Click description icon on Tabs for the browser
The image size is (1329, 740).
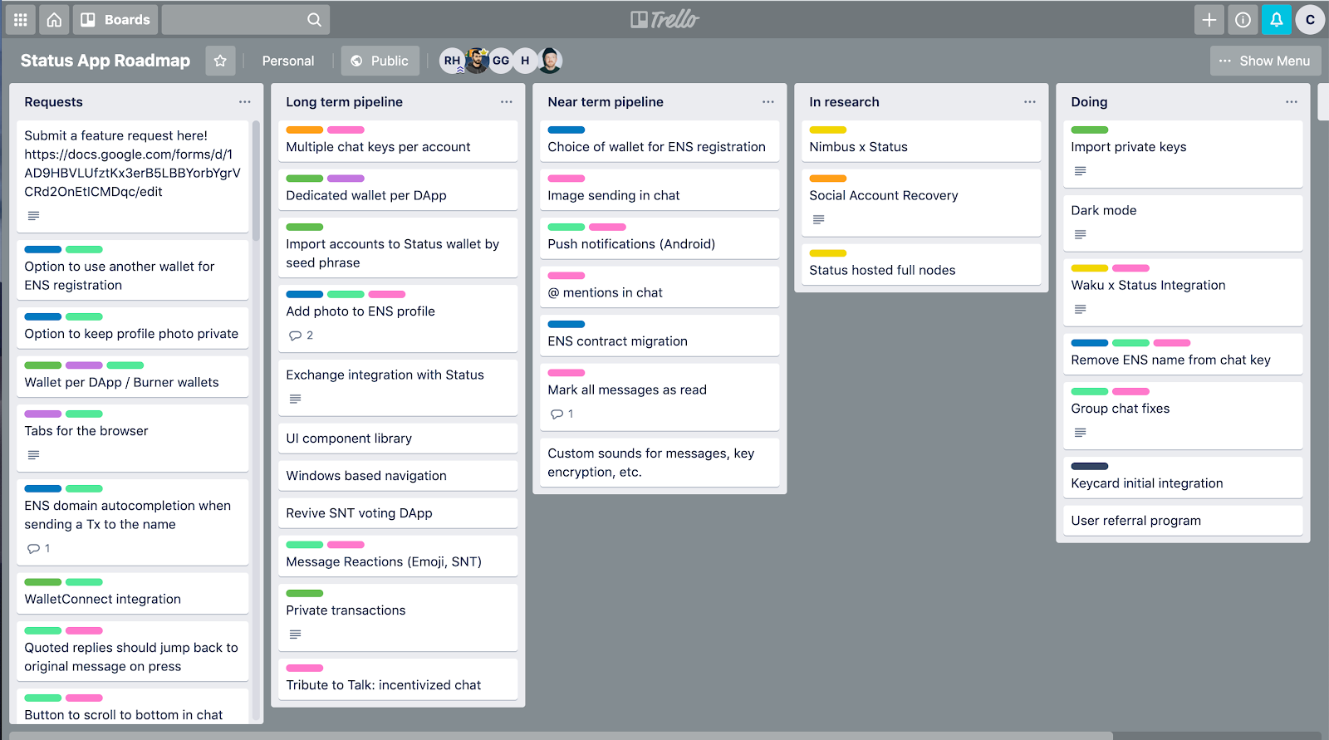[33, 455]
